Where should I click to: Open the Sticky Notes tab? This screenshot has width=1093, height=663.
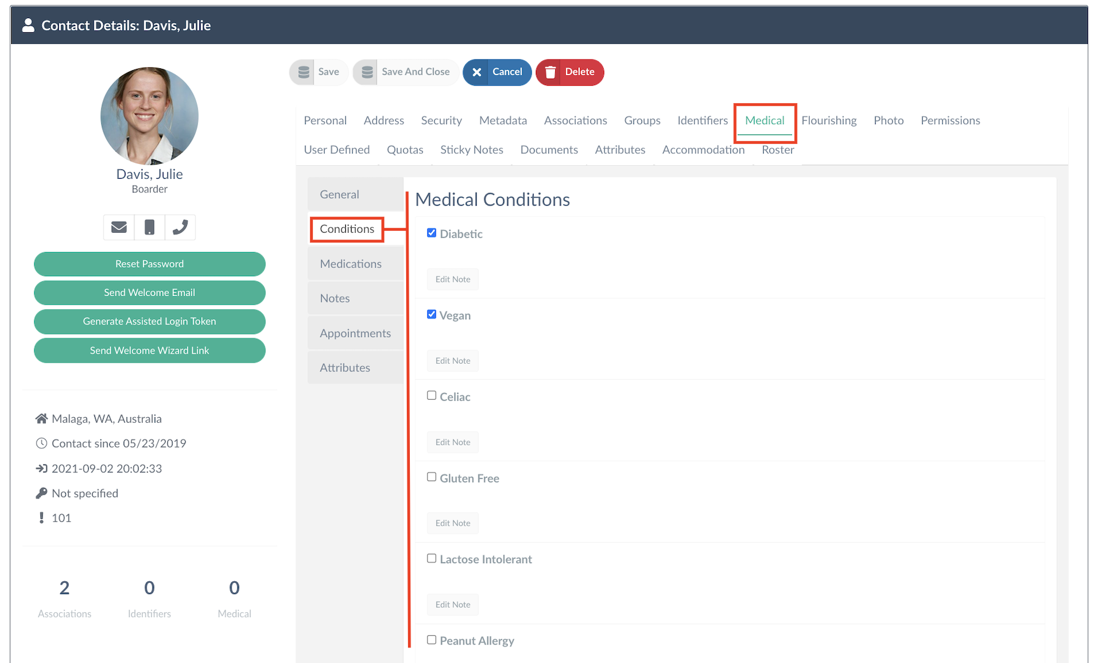click(471, 150)
